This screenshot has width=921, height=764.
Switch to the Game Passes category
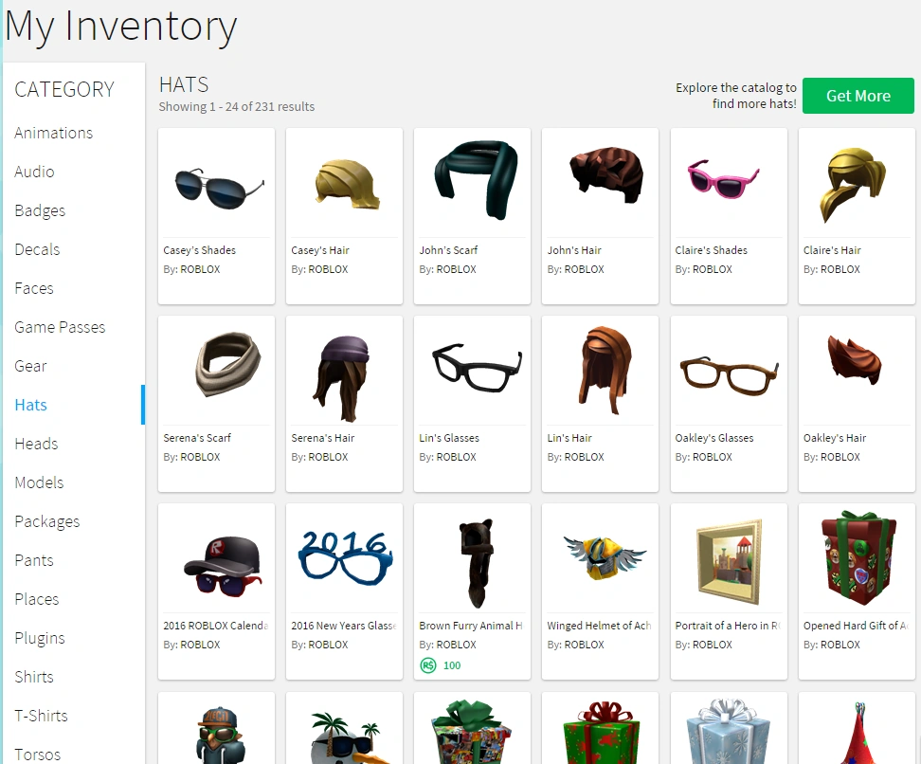[x=60, y=327]
